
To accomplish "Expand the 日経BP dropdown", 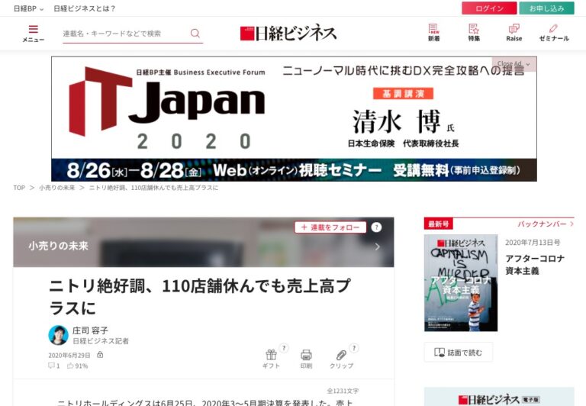I will coord(28,8).
